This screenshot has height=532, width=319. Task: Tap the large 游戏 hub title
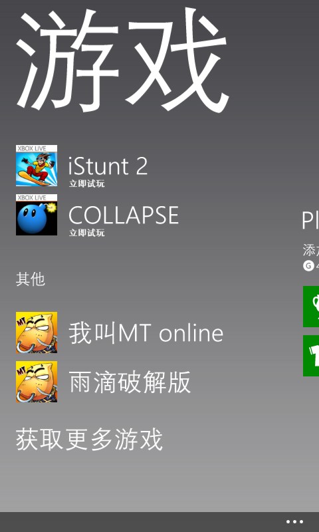click(x=123, y=61)
